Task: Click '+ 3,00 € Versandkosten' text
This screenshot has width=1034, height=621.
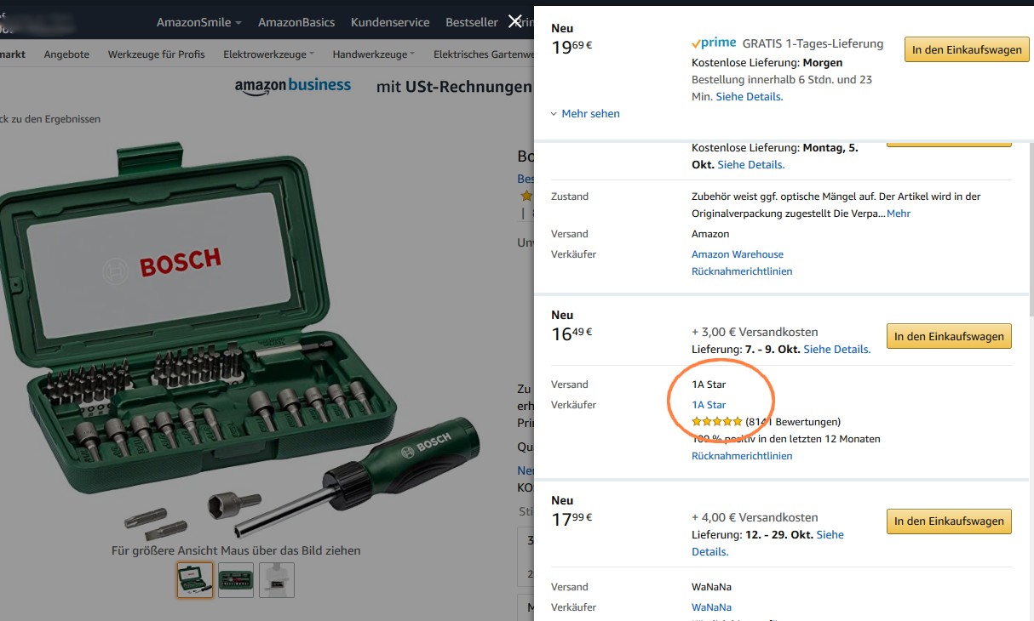Action: (755, 332)
